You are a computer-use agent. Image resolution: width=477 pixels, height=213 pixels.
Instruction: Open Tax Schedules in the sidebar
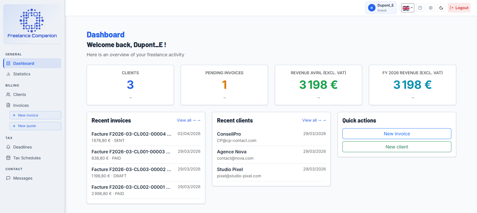32,158
